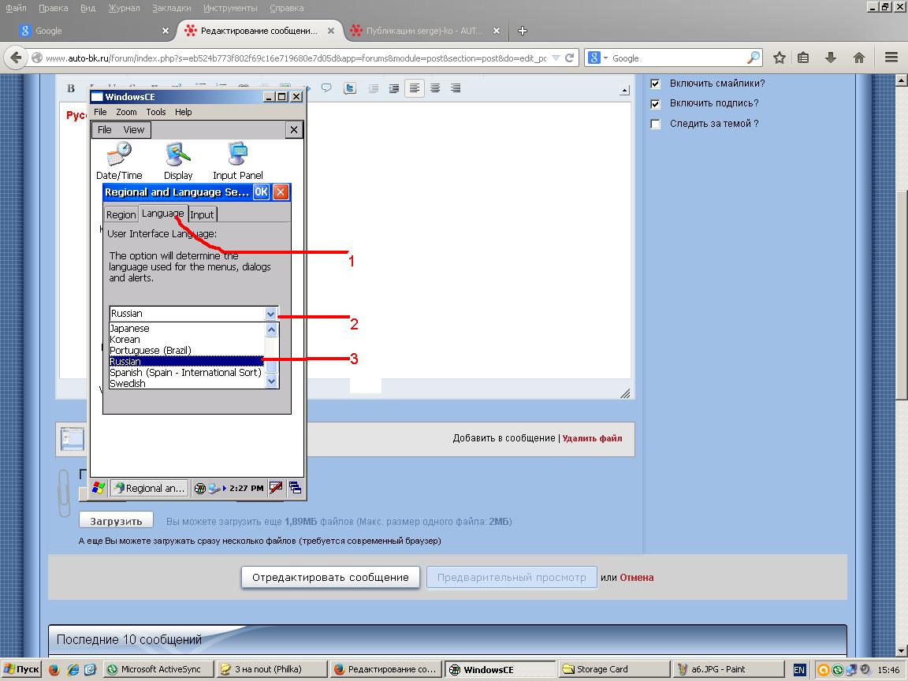Enable the 'Следить за темой?' checkbox
Viewport: 908px width, 681px height.
(656, 124)
